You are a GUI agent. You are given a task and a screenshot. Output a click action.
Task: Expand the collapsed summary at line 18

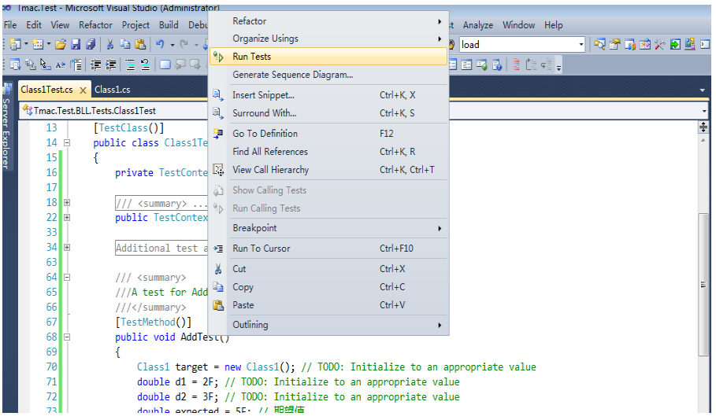pos(67,202)
